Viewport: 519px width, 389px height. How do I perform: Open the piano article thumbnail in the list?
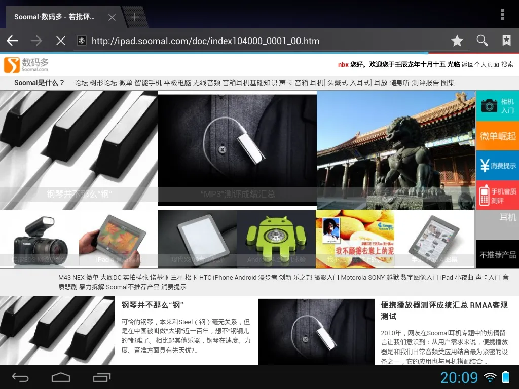point(58,331)
